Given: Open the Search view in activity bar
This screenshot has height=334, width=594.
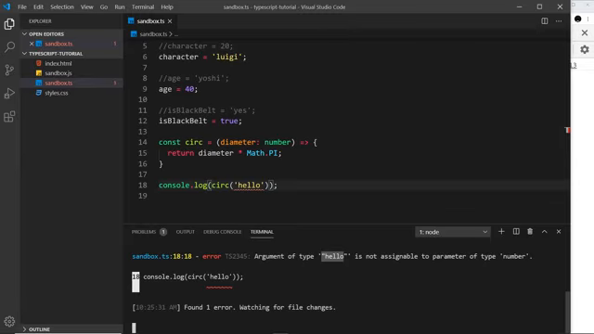Looking at the screenshot, I should (9, 47).
